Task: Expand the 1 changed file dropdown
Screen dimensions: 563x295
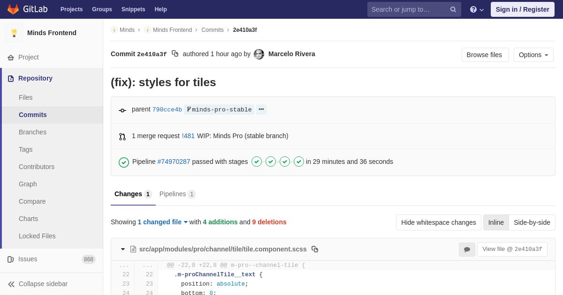Action: coord(163,222)
